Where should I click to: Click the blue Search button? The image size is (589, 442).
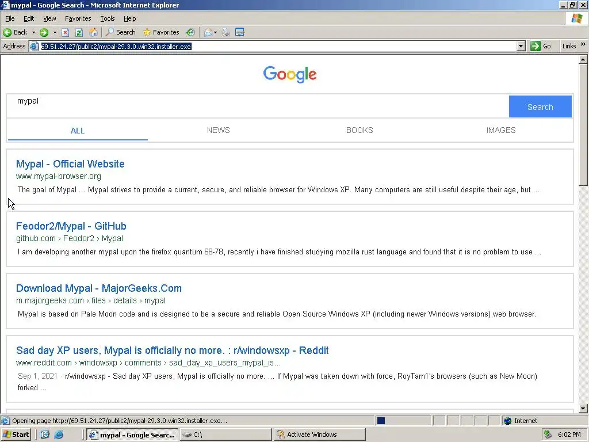pos(540,106)
